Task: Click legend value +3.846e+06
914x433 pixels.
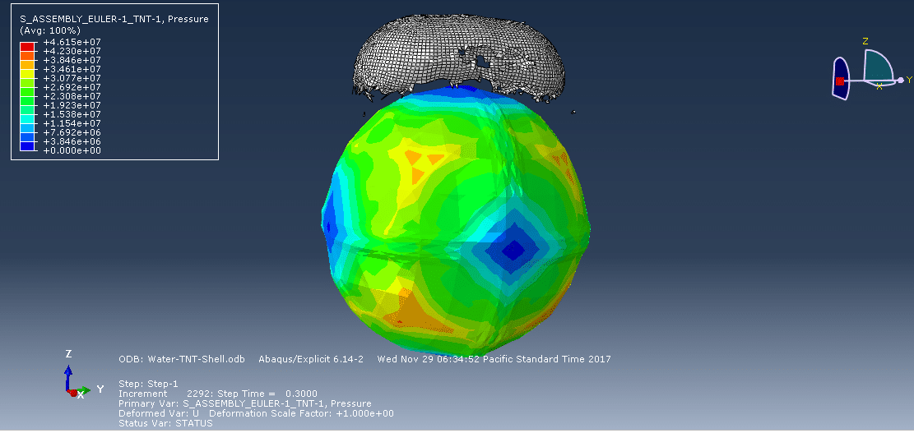Action: pyautogui.click(x=73, y=141)
